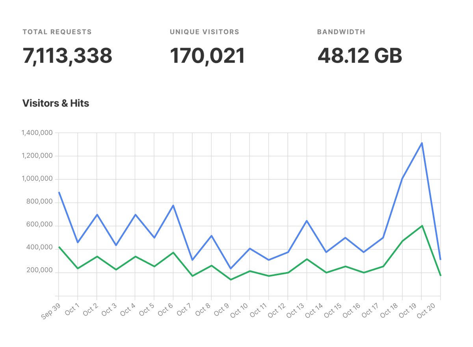Click the BANDWIDTH heading

341,32
